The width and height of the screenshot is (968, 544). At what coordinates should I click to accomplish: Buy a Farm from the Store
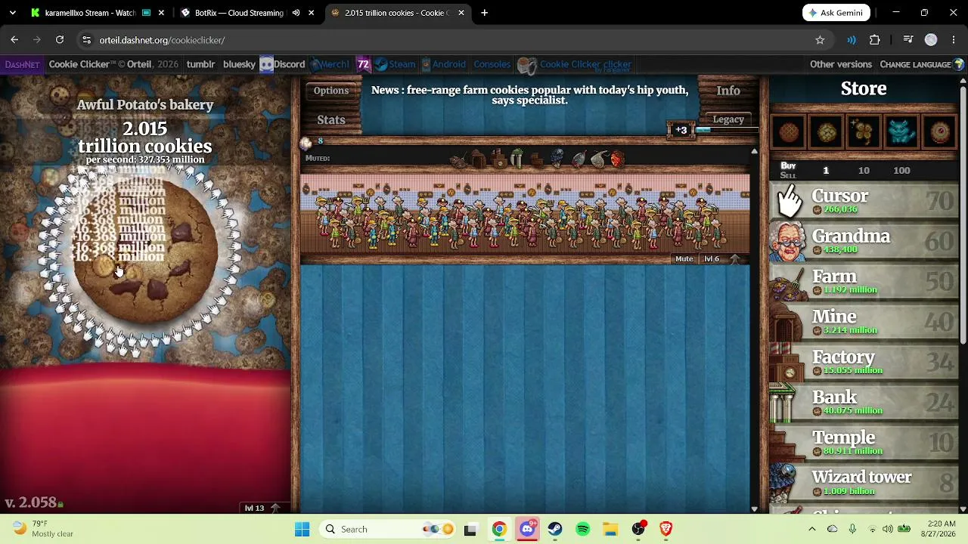pyautogui.click(x=864, y=282)
